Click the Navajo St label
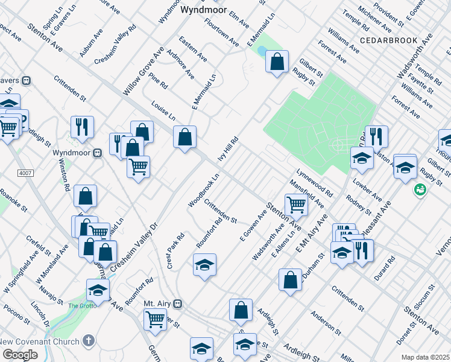 point(51,295)
